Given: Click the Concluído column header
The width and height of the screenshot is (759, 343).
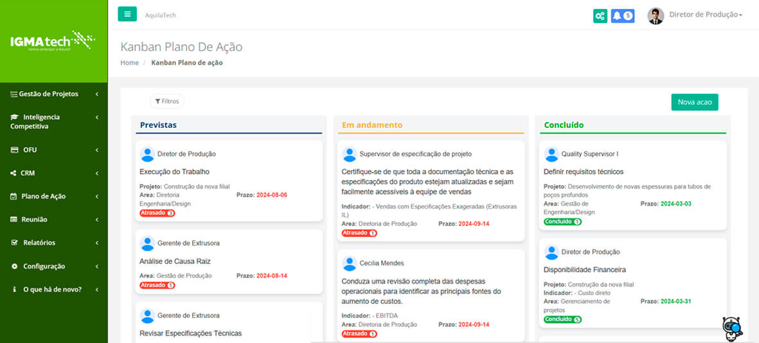Looking at the screenshot, I should 564,125.
